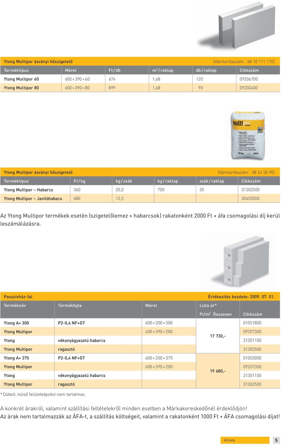The width and height of the screenshot is (282, 445).
Task: Click the footnote "* Dübelt, külső felületképzést nem tartalmaz."
Action: pos(43,394)
